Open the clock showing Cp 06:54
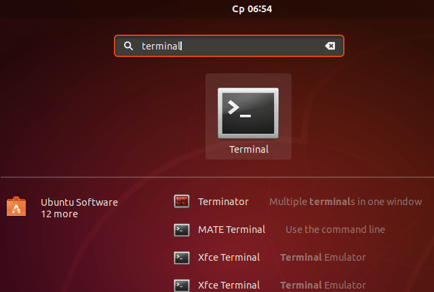Image resolution: width=434 pixels, height=292 pixels. (x=252, y=9)
